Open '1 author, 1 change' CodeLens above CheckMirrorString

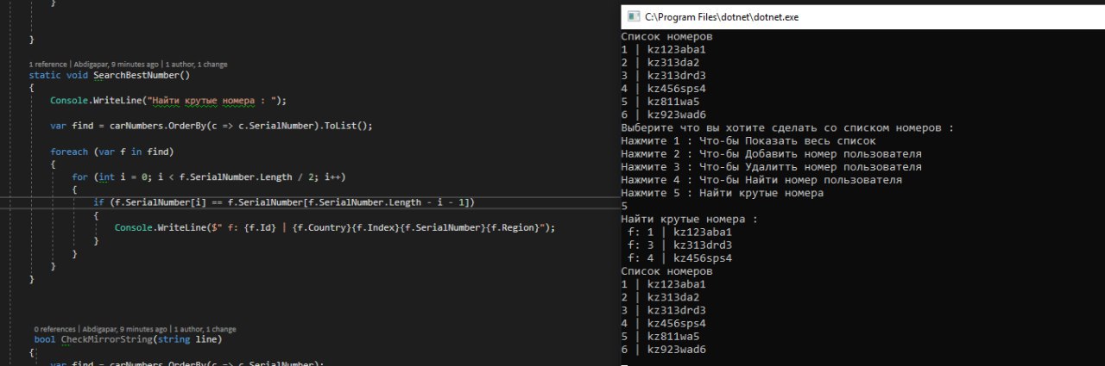(205, 329)
